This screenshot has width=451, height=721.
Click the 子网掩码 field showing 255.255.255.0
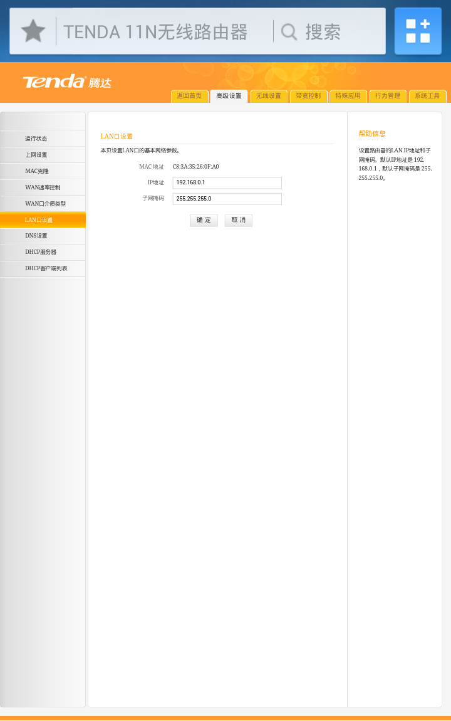click(227, 199)
